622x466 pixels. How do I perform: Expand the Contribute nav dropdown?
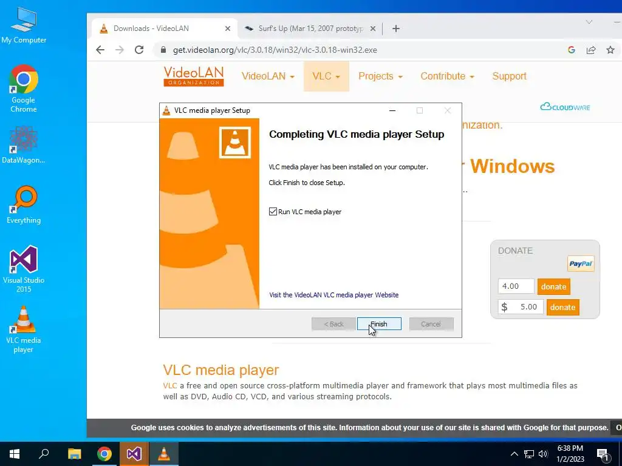(x=448, y=76)
